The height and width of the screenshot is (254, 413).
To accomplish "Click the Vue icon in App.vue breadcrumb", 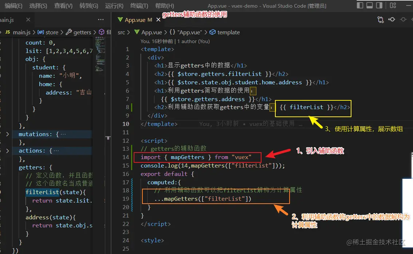I will pos(137,32).
